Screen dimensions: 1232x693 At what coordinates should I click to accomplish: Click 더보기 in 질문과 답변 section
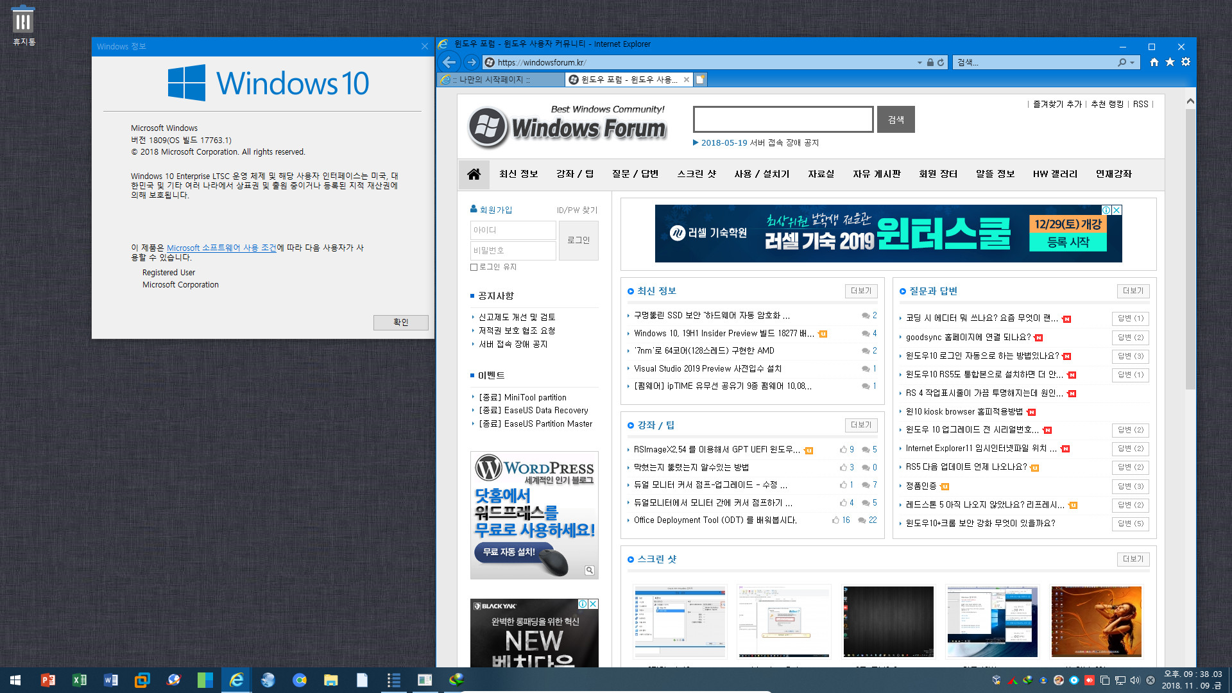tap(1133, 291)
